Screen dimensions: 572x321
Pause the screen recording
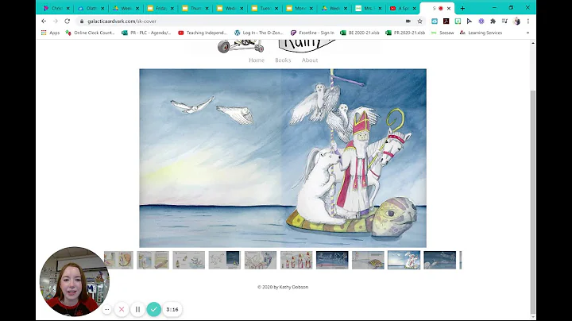[137, 309]
